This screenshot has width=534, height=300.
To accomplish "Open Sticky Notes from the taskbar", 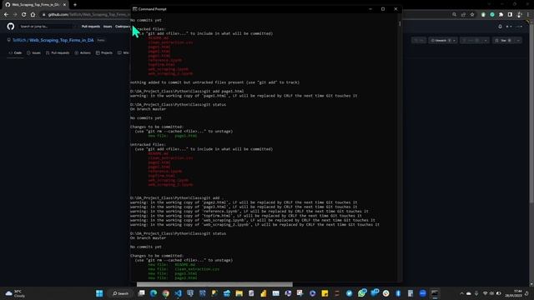I will click(325, 293).
